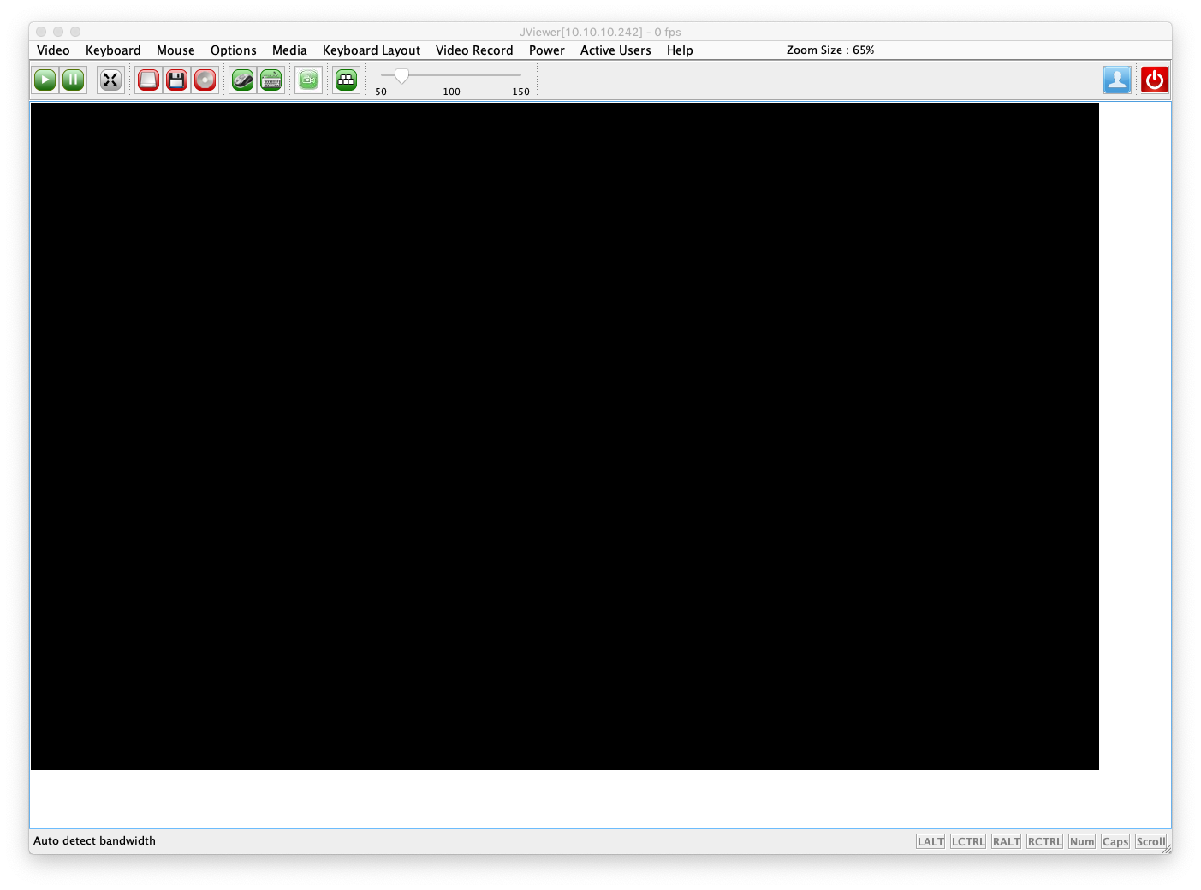Screen dimensions: 1201x890
Task: Click the red power button icon
Action: (x=1155, y=80)
